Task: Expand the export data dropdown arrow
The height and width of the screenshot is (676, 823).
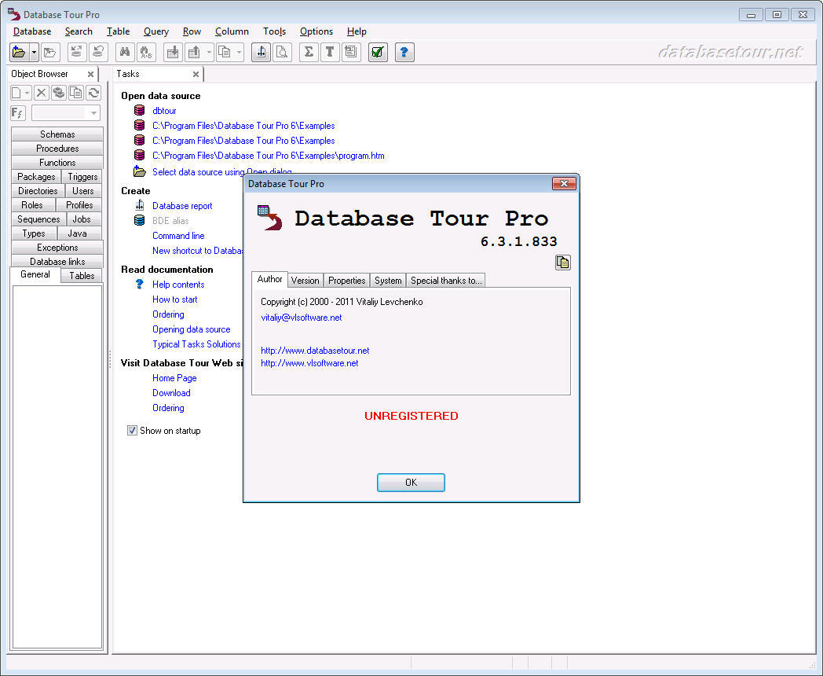Action: pyautogui.click(x=209, y=52)
